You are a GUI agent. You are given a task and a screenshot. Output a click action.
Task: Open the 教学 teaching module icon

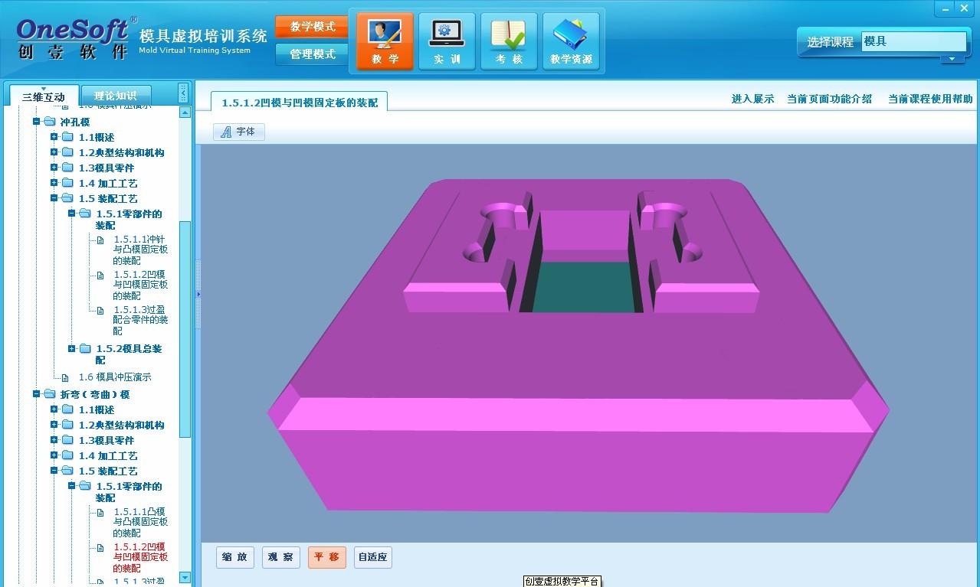click(x=385, y=41)
